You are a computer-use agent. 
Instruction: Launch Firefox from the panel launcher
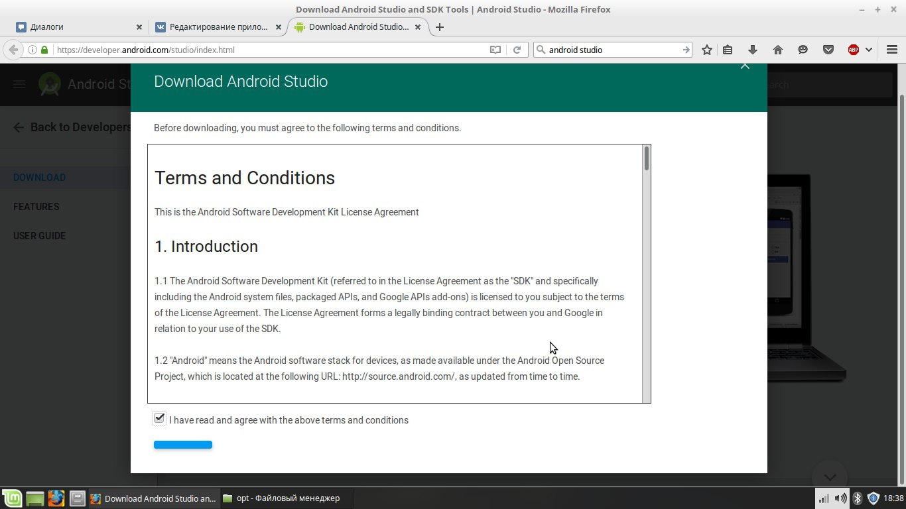pyautogui.click(x=56, y=498)
